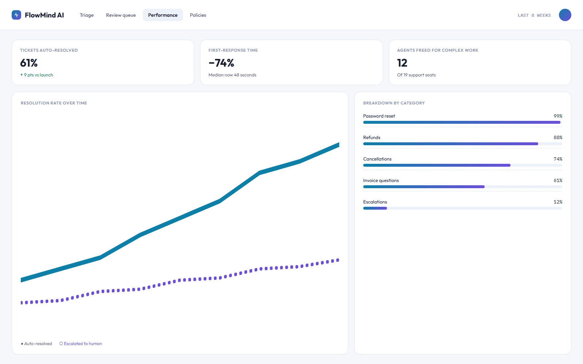Viewport: 583px width, 364px height.
Task: Click the Refunds progress bar
Action: [x=462, y=144]
